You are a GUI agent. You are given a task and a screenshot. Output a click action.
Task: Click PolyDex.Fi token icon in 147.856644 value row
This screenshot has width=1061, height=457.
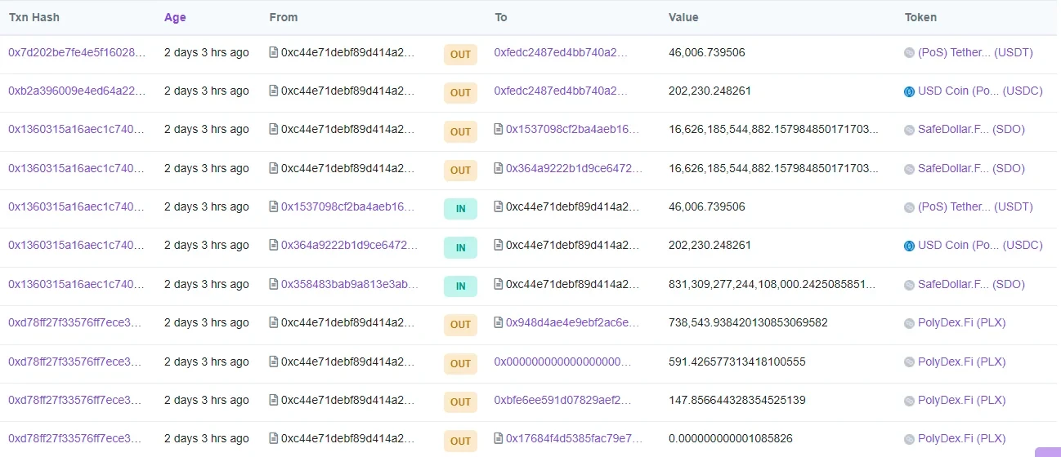[909, 401]
